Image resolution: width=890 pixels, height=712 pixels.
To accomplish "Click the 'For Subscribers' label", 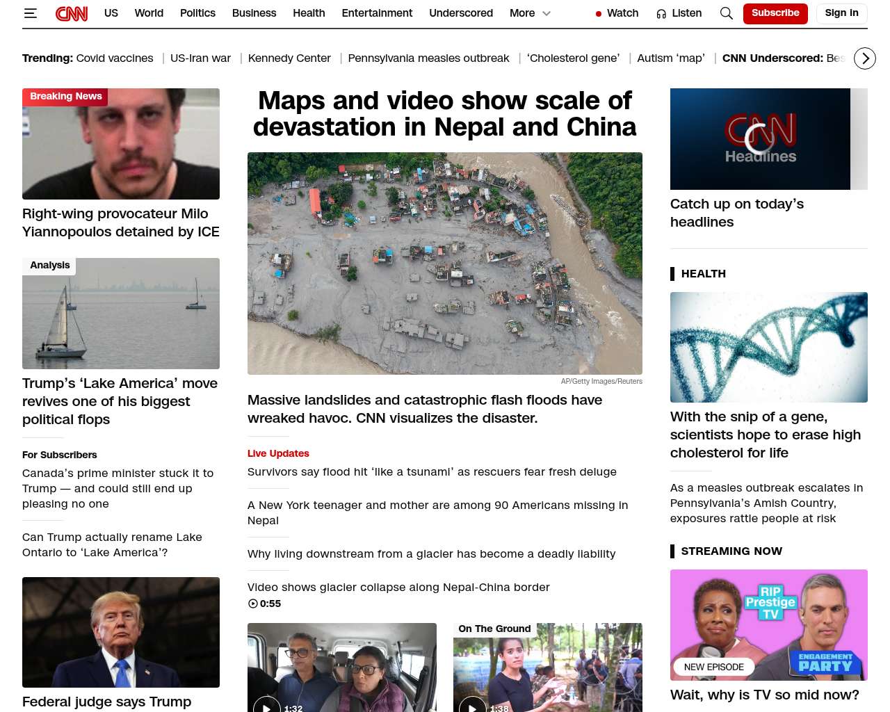I will [x=60, y=455].
